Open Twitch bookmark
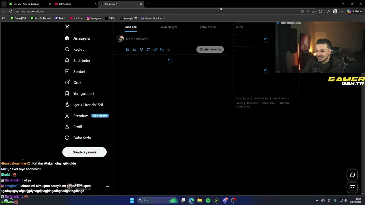Screen dimensions: 365x205 (x=60, y=18)
